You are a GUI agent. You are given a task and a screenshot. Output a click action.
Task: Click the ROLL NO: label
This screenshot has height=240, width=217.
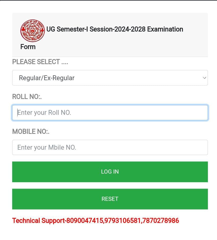(27, 97)
